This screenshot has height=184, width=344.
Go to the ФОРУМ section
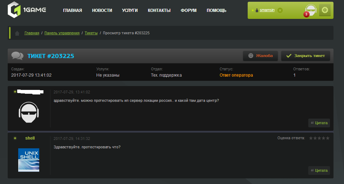point(189,10)
